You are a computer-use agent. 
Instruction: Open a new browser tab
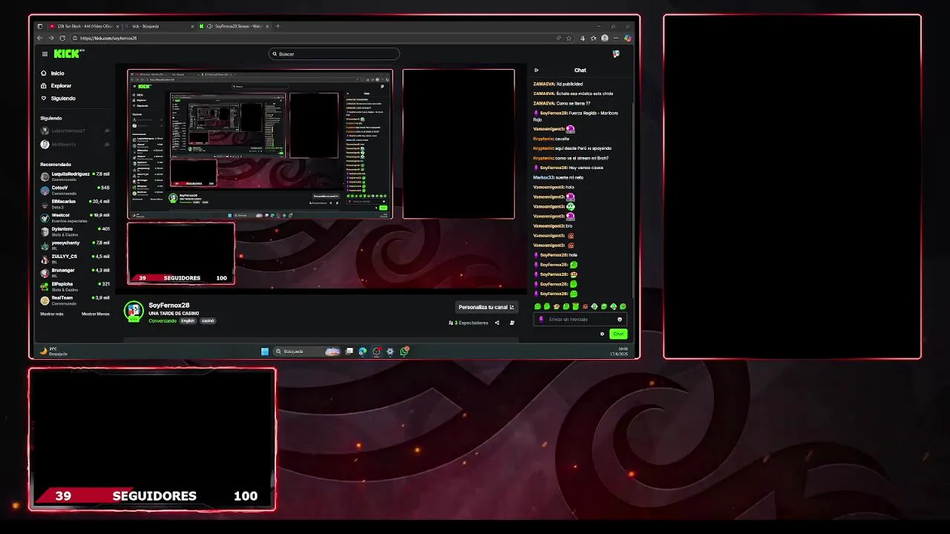(278, 26)
